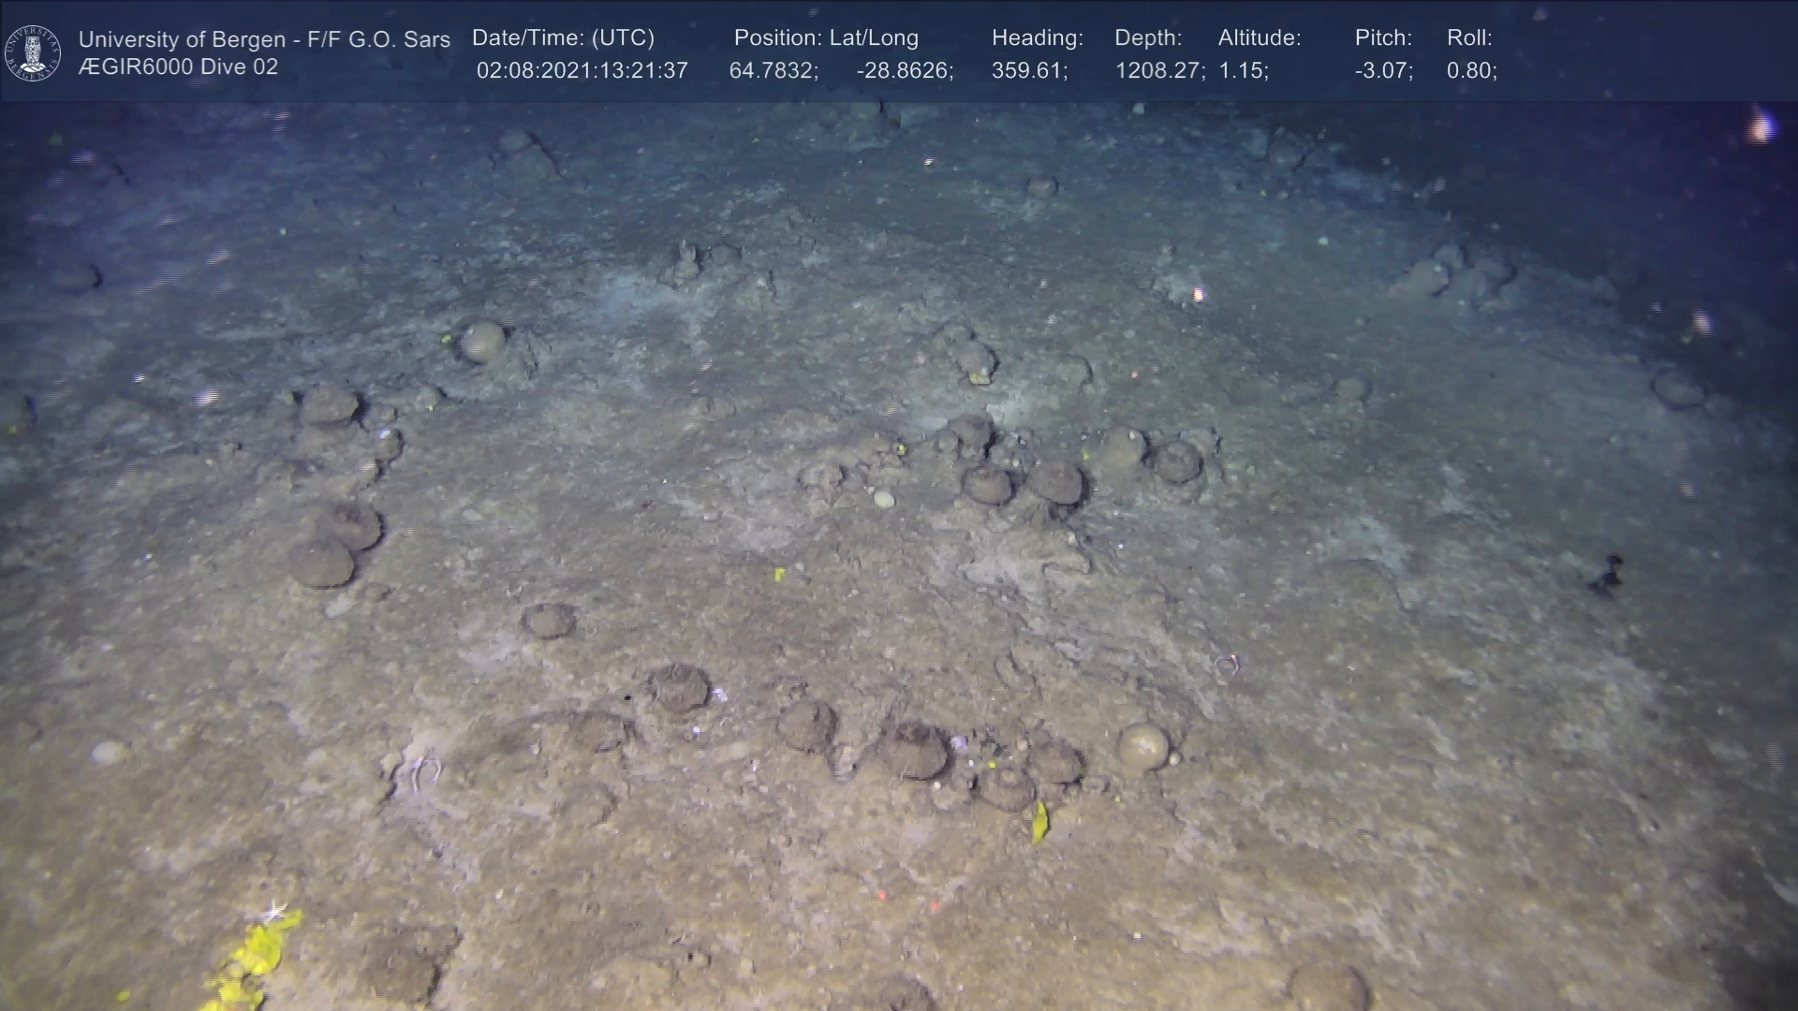Click the University of Bergen vessel title
This screenshot has height=1011, width=1798.
point(264,39)
